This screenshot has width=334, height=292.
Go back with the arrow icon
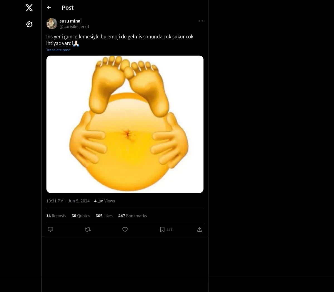(49, 8)
